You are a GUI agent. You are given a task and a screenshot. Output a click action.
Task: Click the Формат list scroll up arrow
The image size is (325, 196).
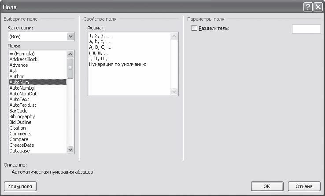coord(174,36)
